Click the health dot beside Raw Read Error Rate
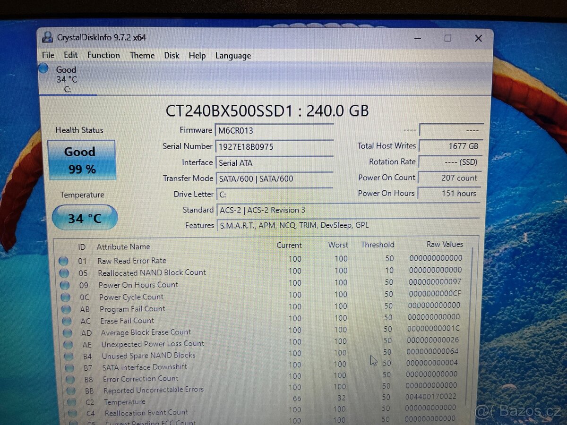Image resolution: width=567 pixels, height=425 pixels. click(63, 261)
